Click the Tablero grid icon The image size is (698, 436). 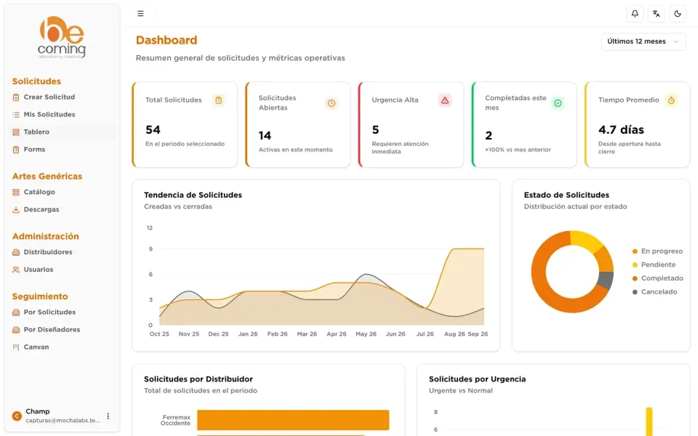(x=16, y=132)
